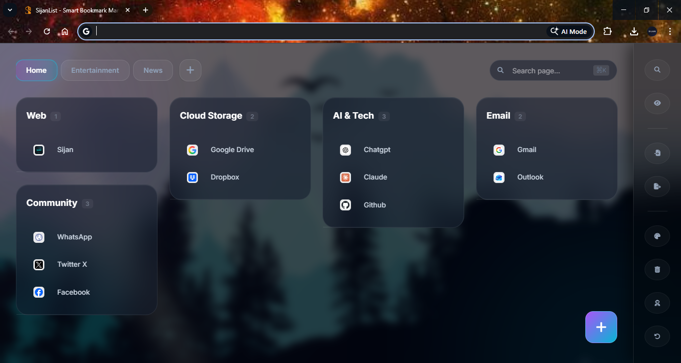This screenshot has height=363, width=681.
Task: Click the Search page input field
Action: click(548, 70)
